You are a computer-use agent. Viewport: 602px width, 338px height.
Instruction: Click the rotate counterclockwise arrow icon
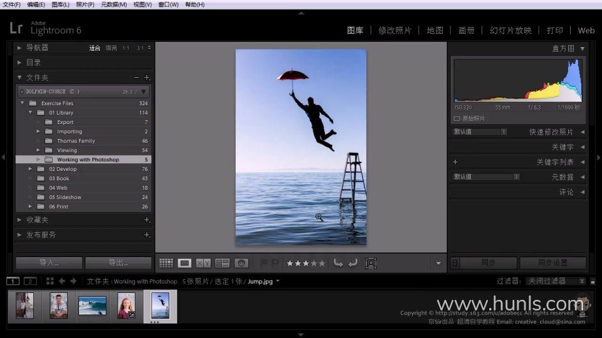pyautogui.click(x=338, y=264)
